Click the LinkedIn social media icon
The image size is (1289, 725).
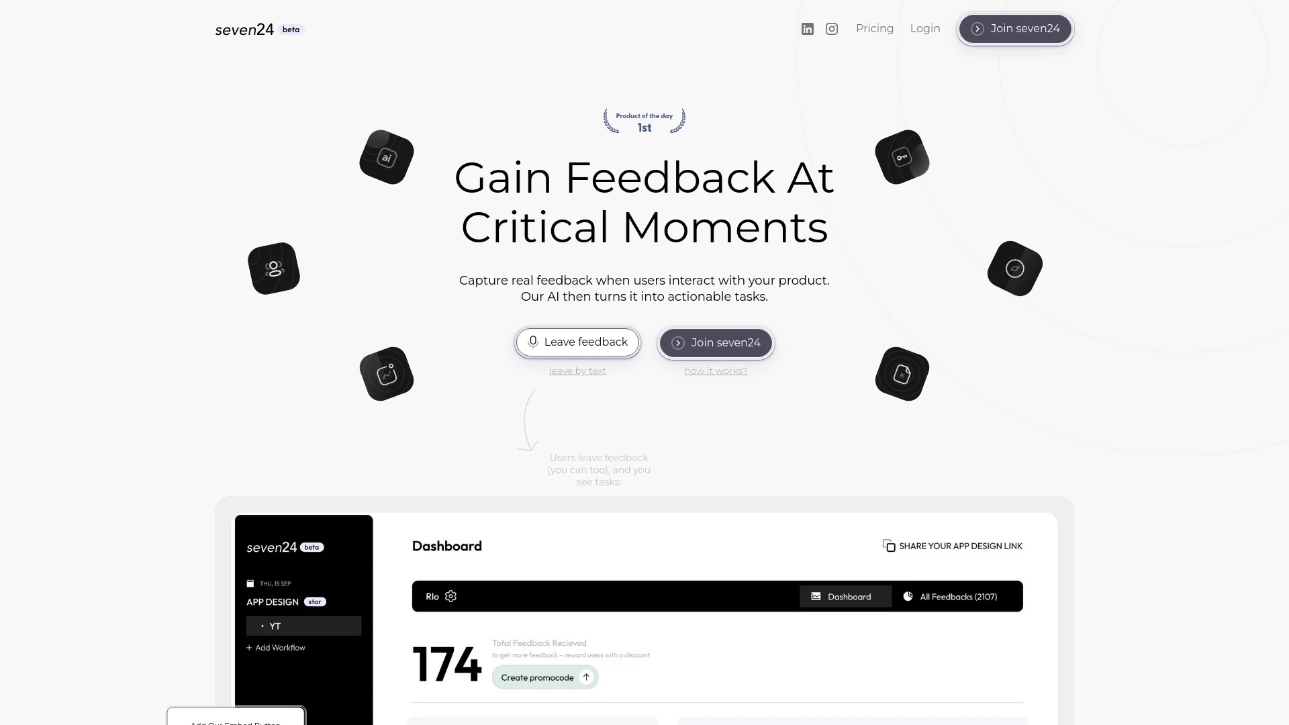pos(808,28)
